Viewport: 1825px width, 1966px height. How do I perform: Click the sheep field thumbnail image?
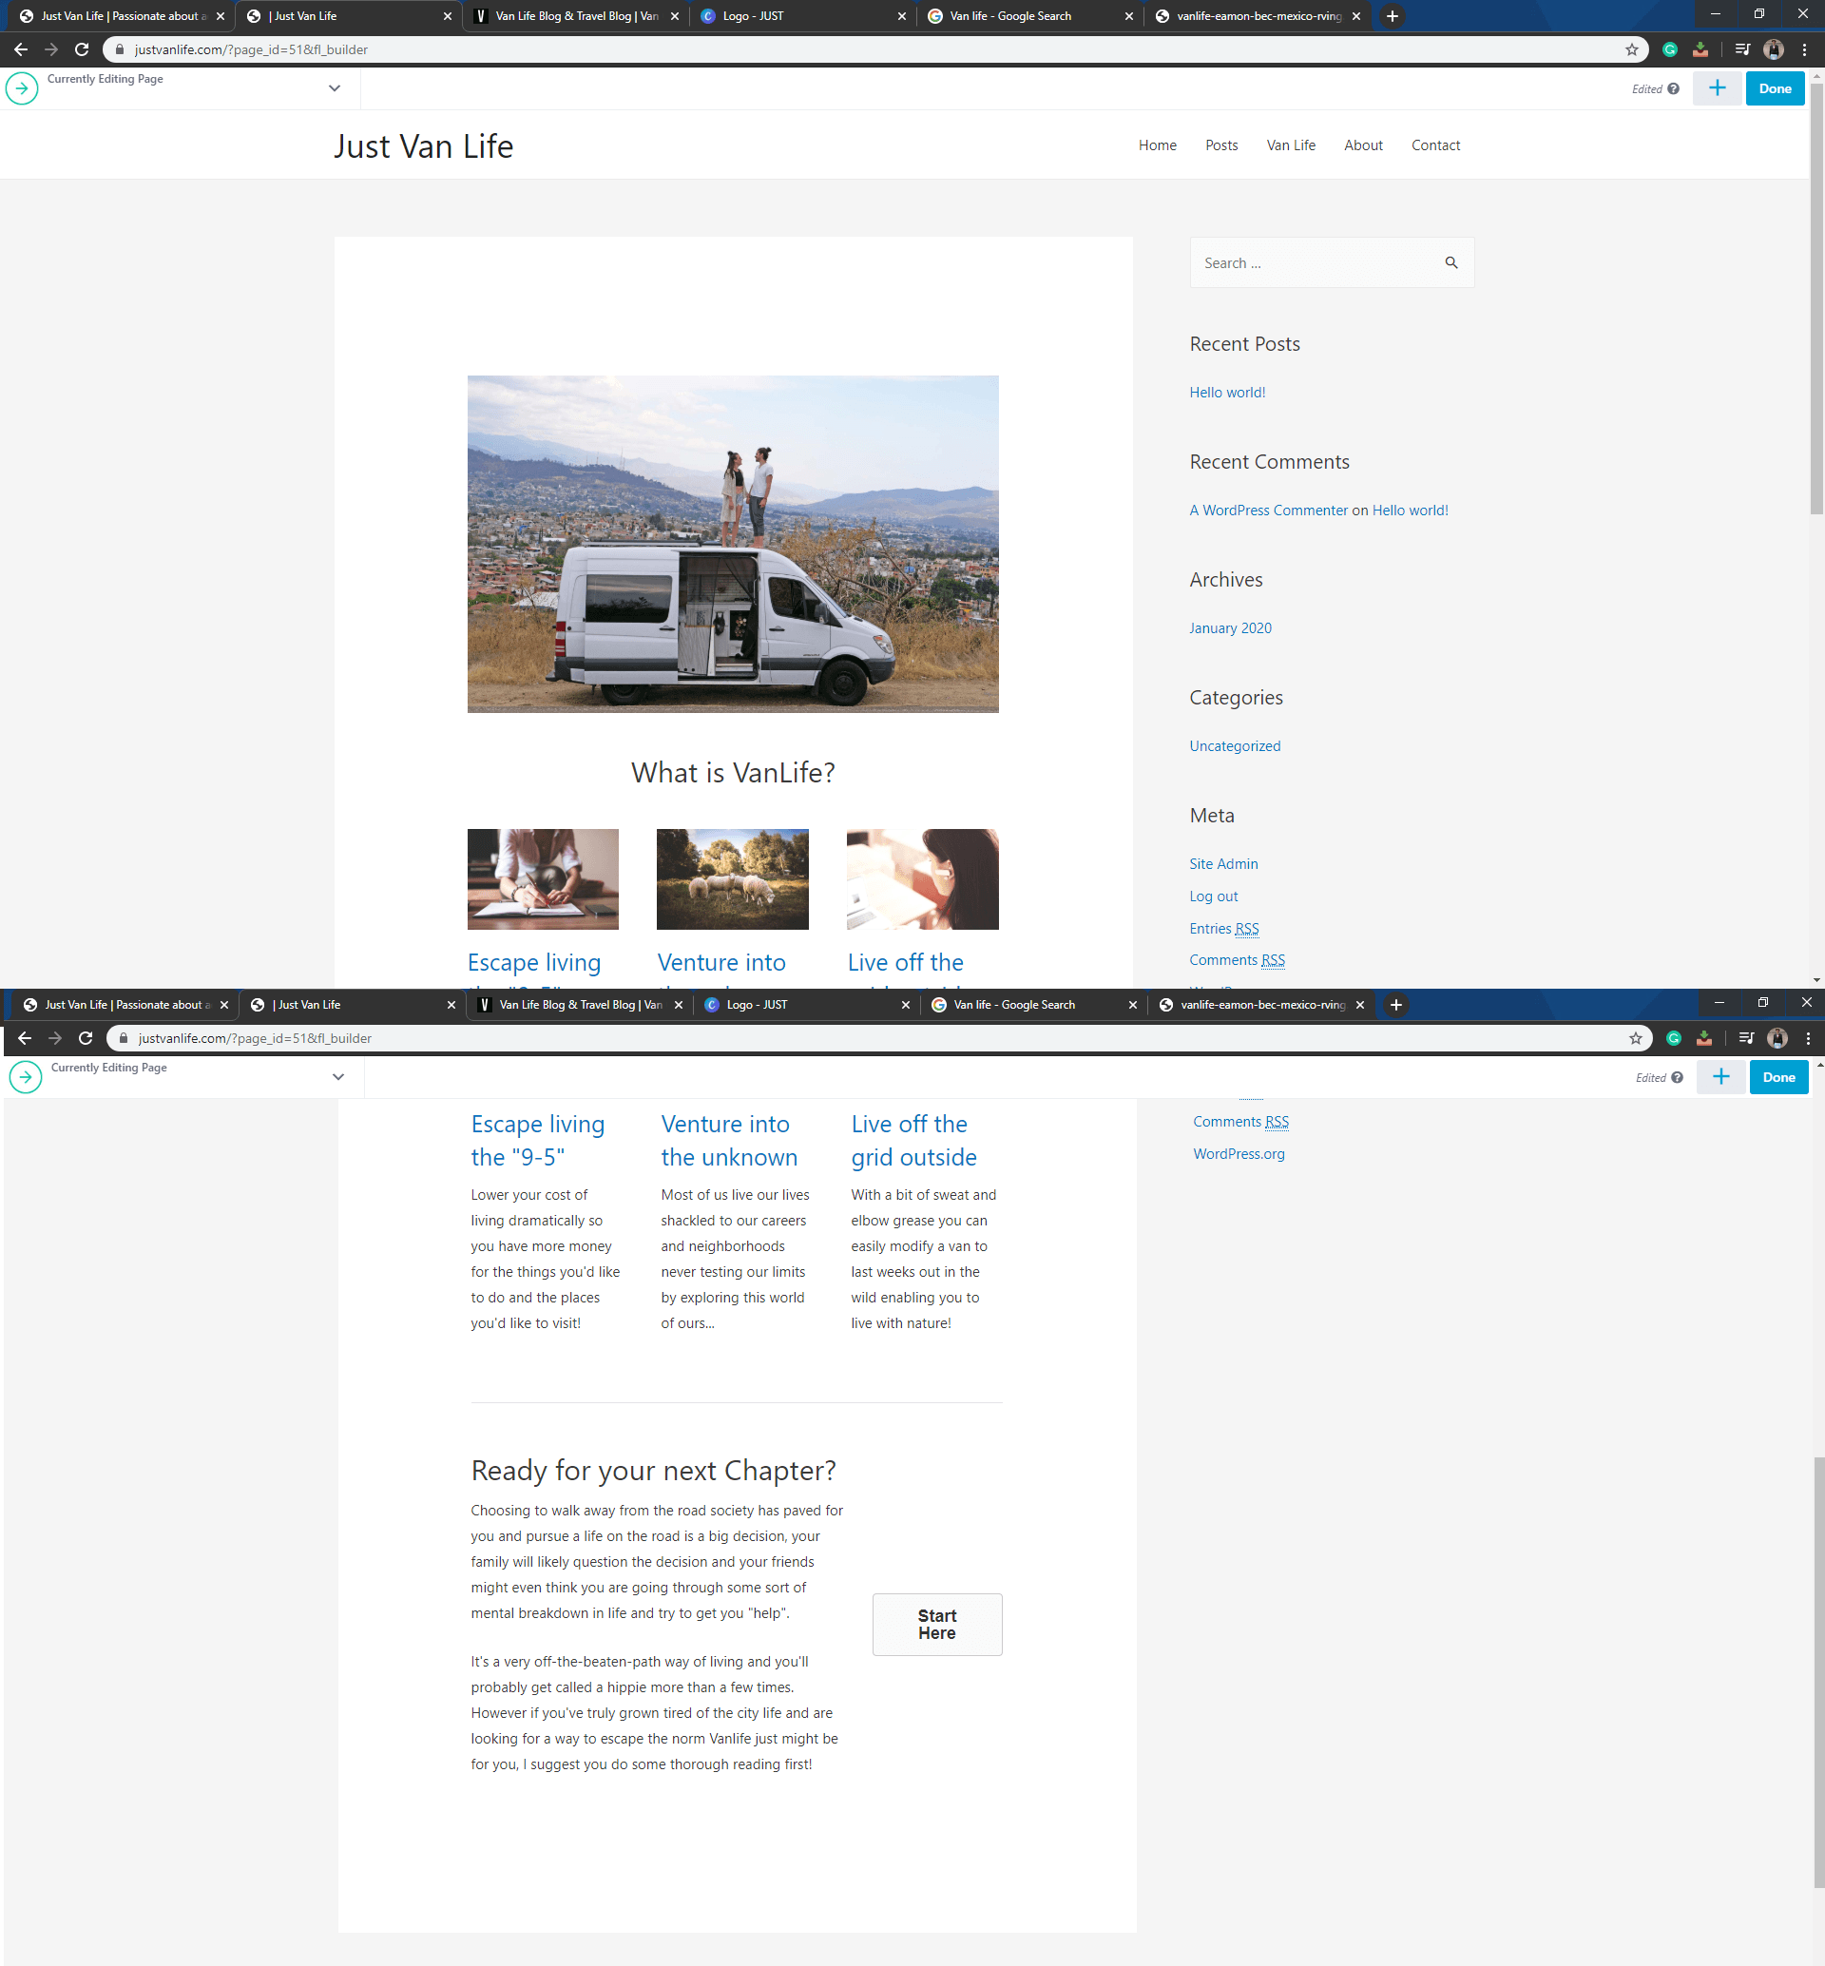pos(732,879)
